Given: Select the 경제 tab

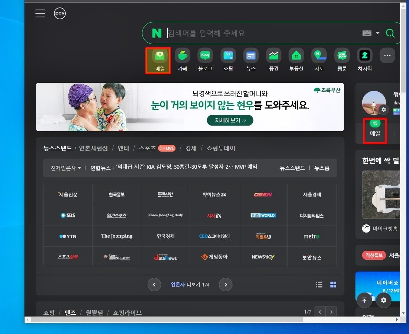Looking at the screenshot, I should [191, 148].
